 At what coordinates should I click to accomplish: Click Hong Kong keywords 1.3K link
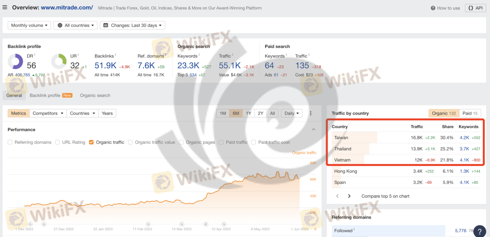(x=464, y=171)
